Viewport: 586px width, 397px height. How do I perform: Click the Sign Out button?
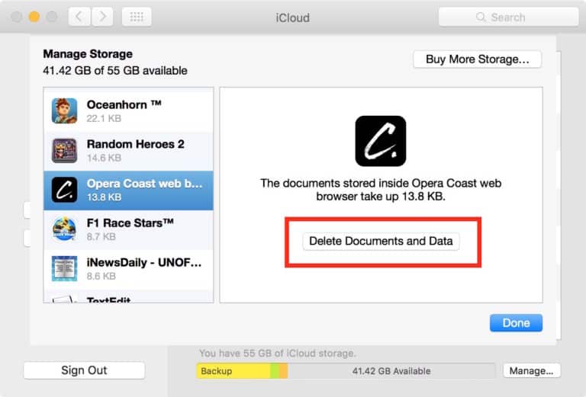(84, 370)
